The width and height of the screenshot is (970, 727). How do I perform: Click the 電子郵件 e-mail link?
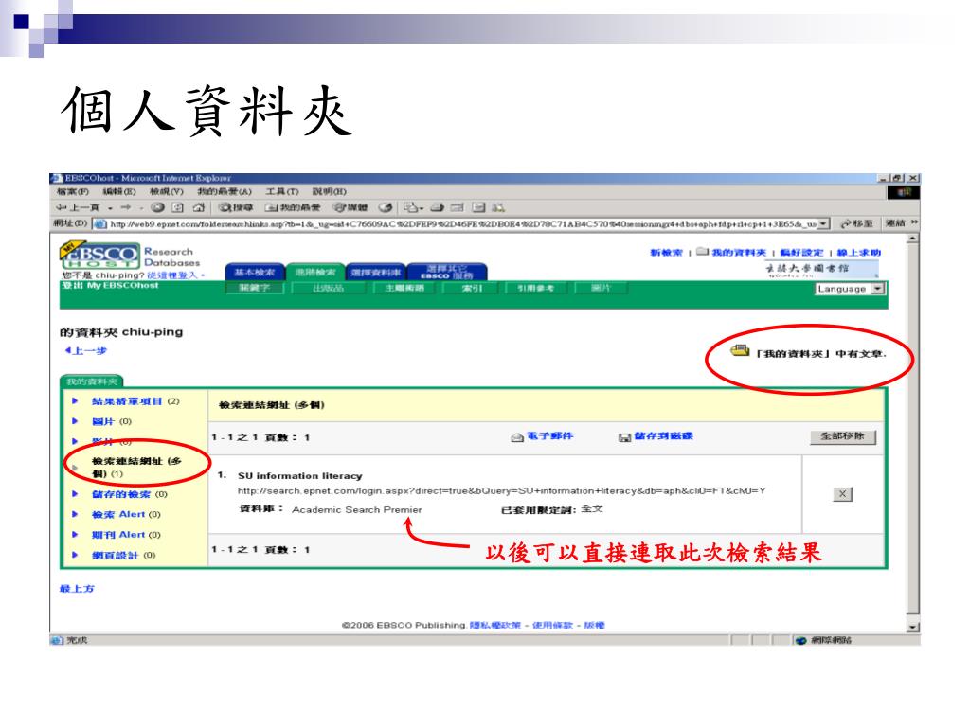pyautogui.click(x=549, y=435)
